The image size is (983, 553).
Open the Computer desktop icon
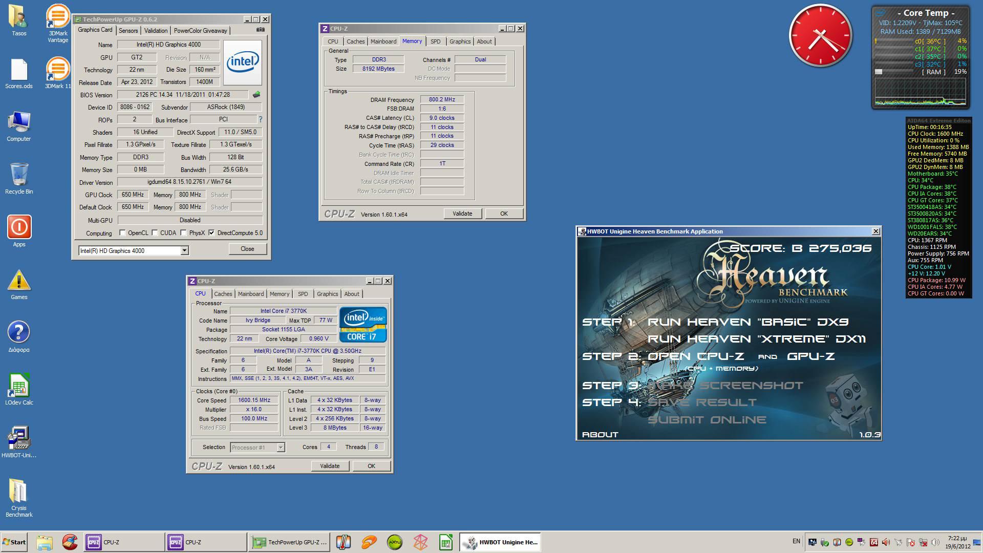pos(19,126)
